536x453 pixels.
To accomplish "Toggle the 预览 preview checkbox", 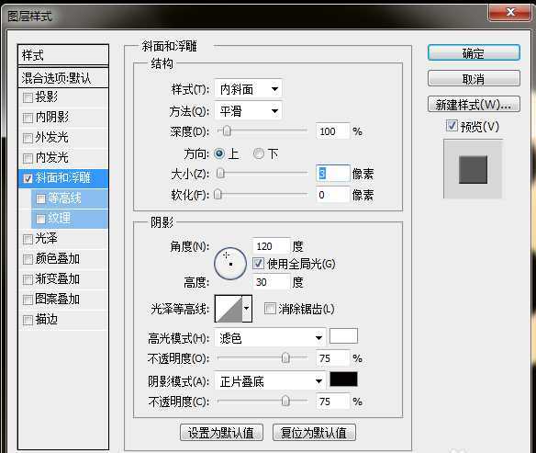I will pyautogui.click(x=452, y=126).
